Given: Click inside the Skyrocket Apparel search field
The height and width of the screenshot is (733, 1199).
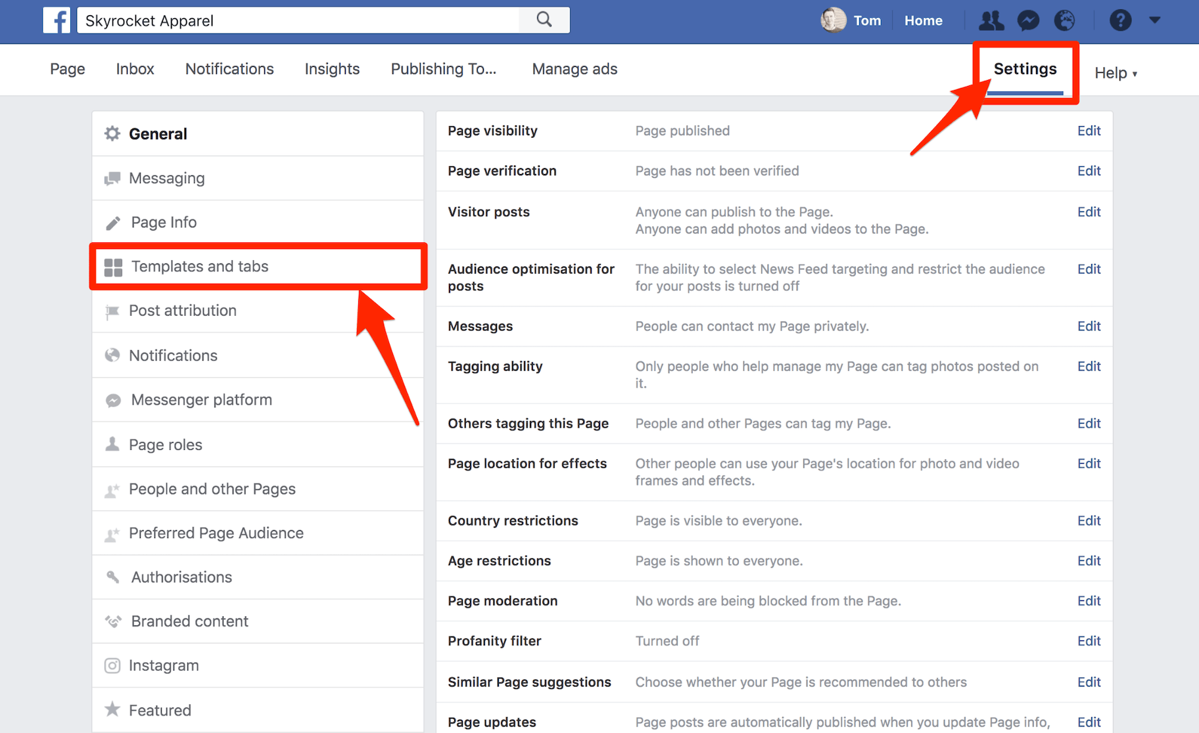Looking at the screenshot, I should click(x=296, y=20).
